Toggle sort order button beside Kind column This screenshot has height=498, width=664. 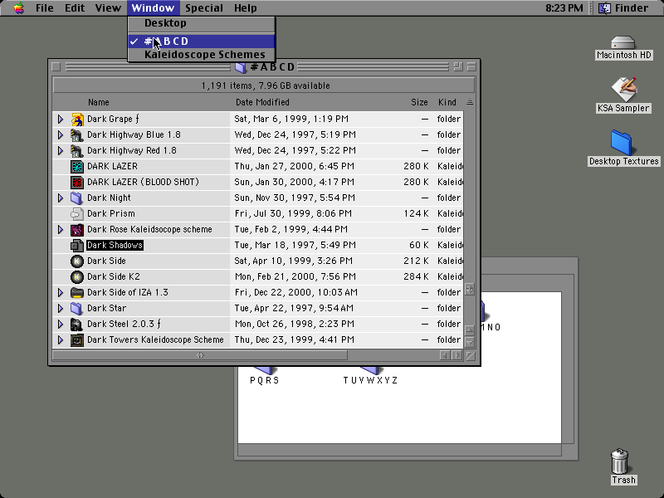470,102
